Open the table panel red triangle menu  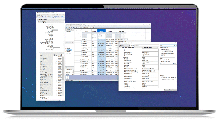tap(66, 29)
